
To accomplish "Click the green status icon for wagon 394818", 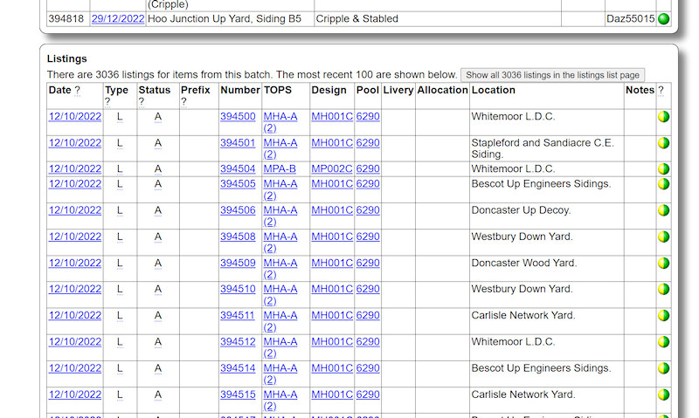I will (664, 18).
